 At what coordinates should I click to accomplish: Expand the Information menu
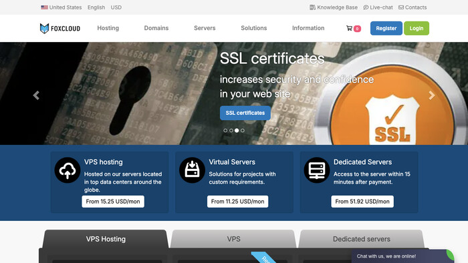pyautogui.click(x=308, y=28)
